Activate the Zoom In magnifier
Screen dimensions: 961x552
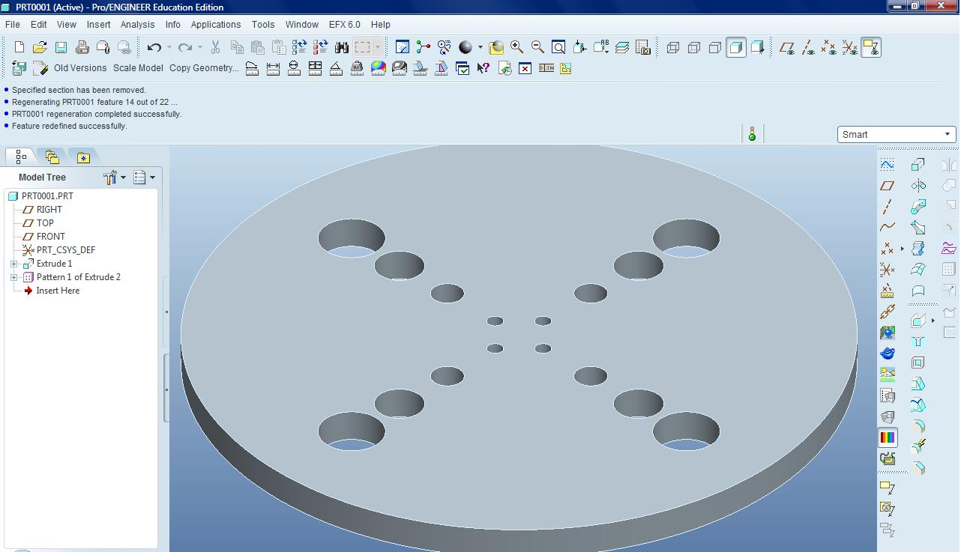coord(516,47)
